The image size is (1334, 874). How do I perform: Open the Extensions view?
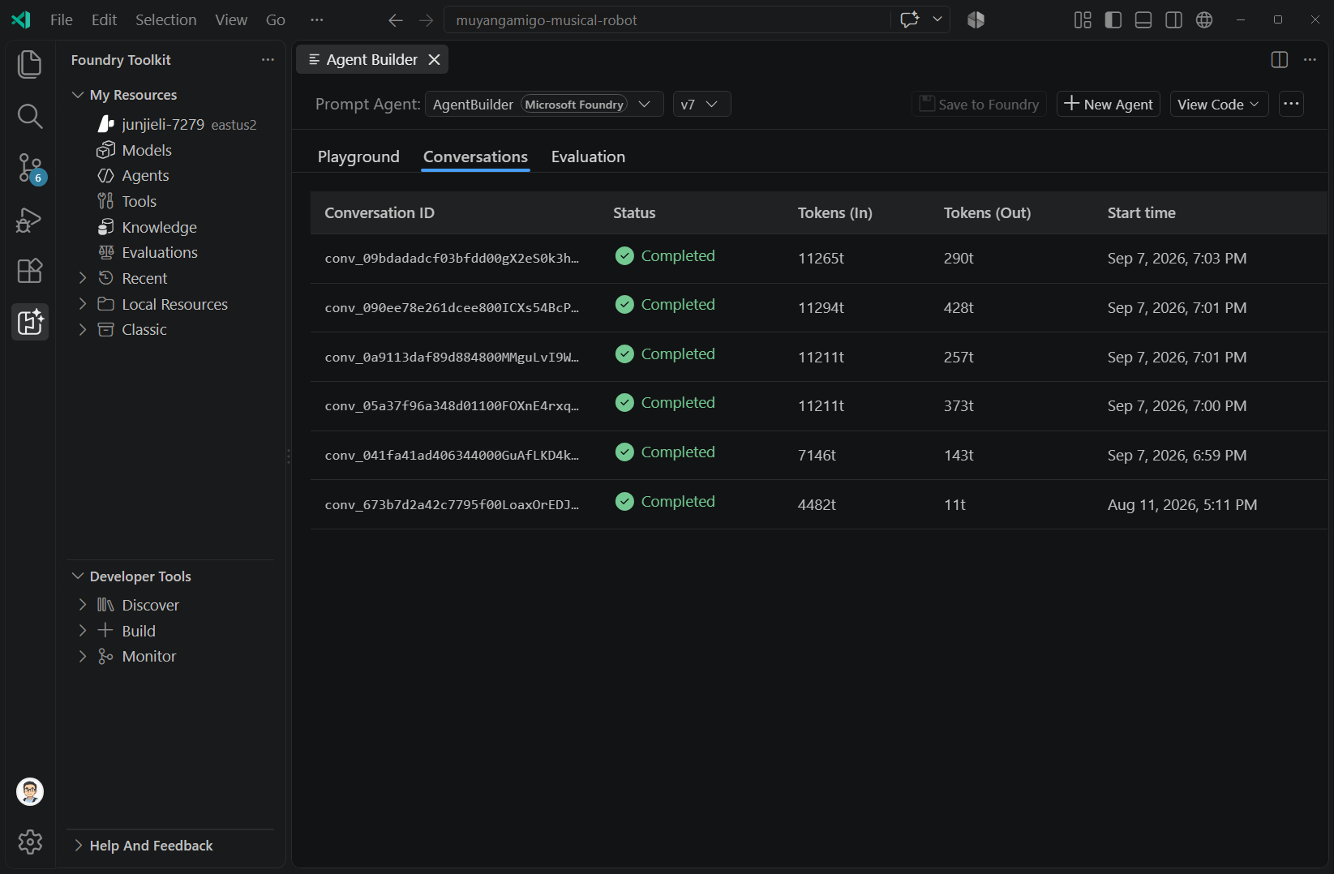[30, 271]
